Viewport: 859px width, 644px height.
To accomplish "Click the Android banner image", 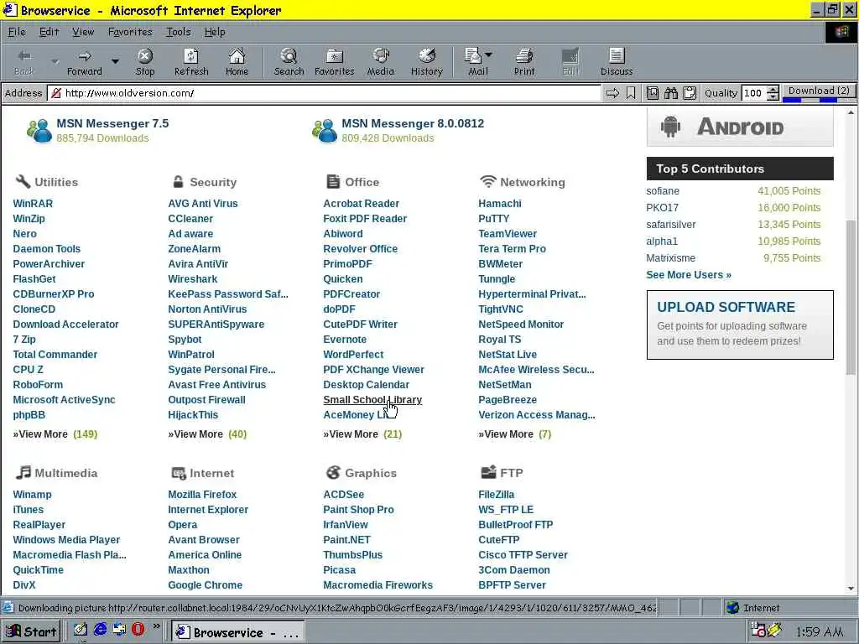I will [740, 127].
